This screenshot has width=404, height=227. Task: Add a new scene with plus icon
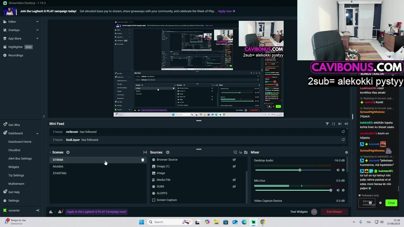68,152
